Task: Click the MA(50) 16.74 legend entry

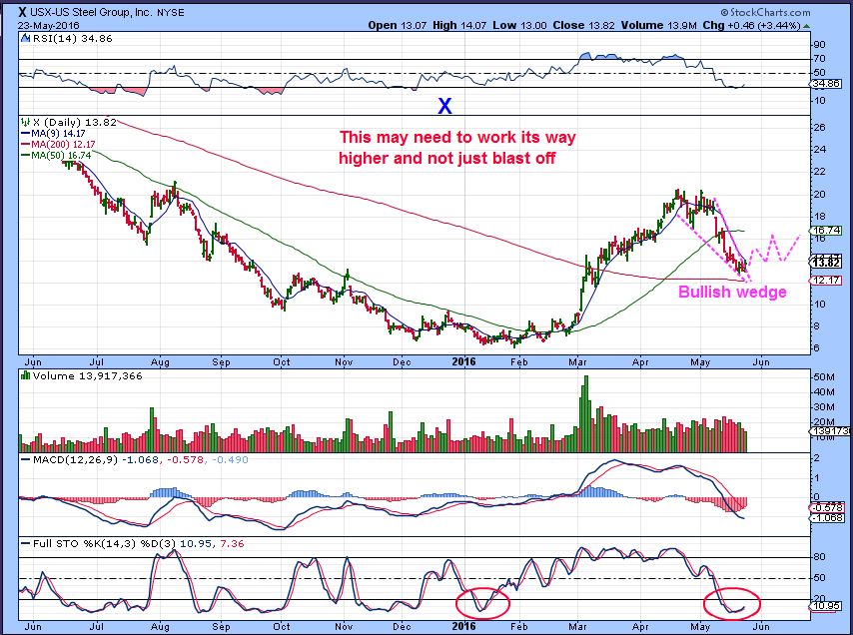Action: [58, 155]
